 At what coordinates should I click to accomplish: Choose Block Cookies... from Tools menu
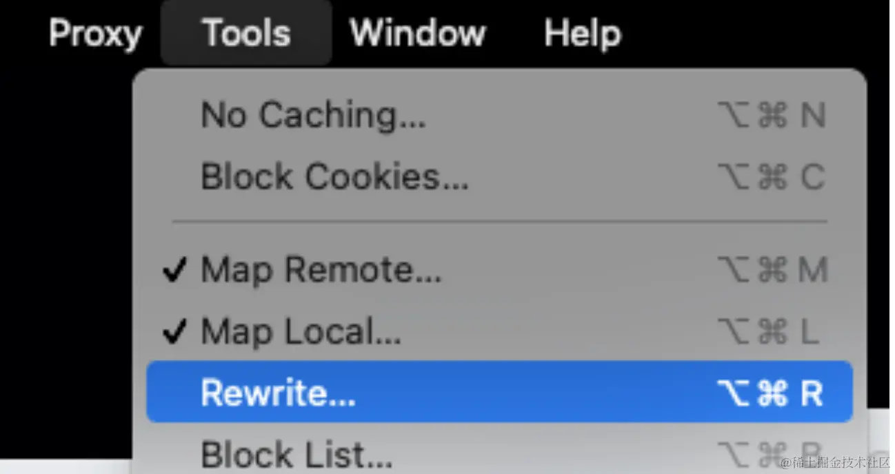click(x=334, y=177)
